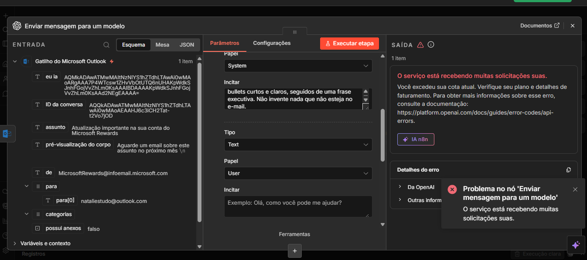The width and height of the screenshot is (587, 260).
Task: Click the IA n8n button
Action: 416,139
